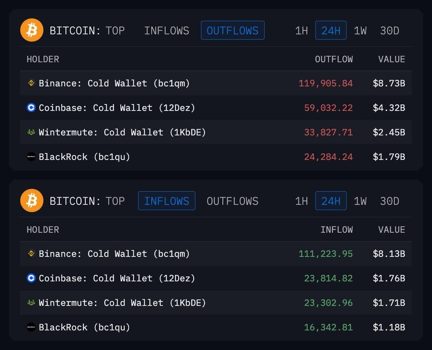The height and width of the screenshot is (350, 432).
Task: Switch the bottom panel to the OUTFLOWS tab
Action: pyautogui.click(x=232, y=201)
